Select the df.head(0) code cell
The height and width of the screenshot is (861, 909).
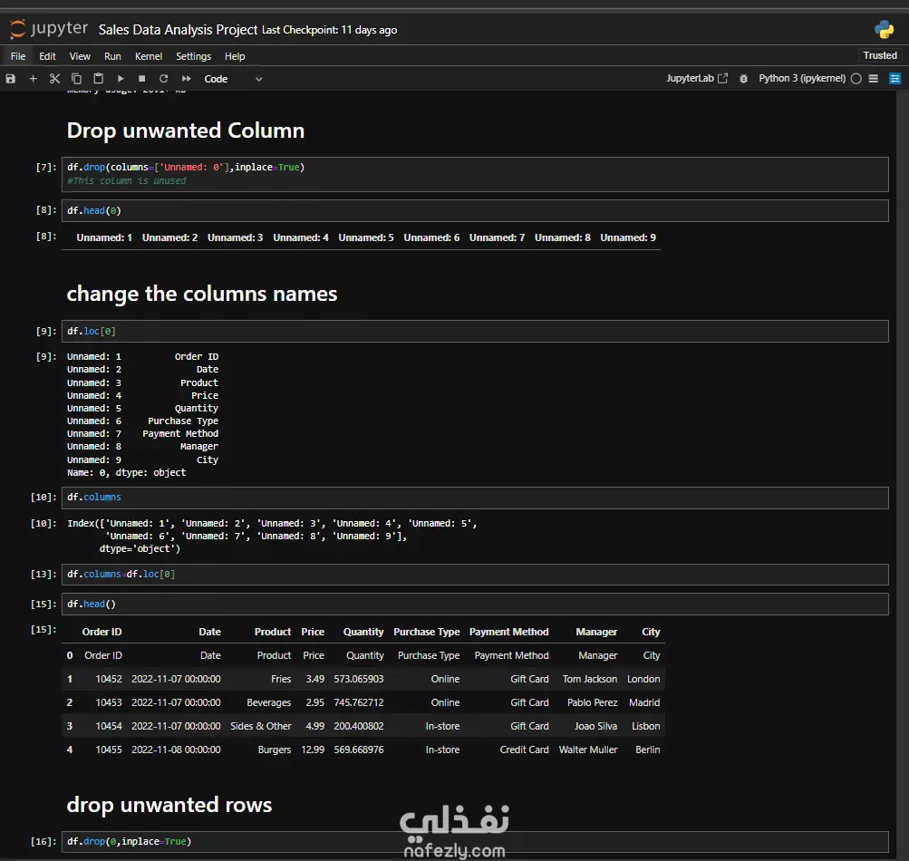475,210
